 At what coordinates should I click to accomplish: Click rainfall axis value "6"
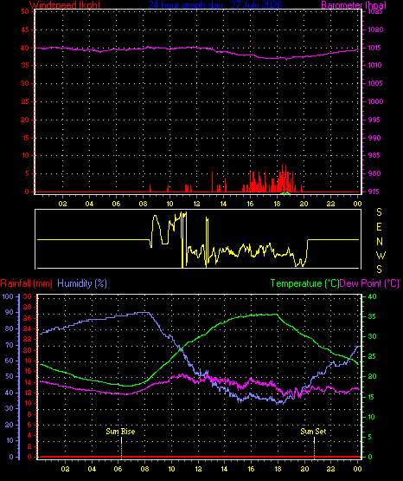[29, 425]
